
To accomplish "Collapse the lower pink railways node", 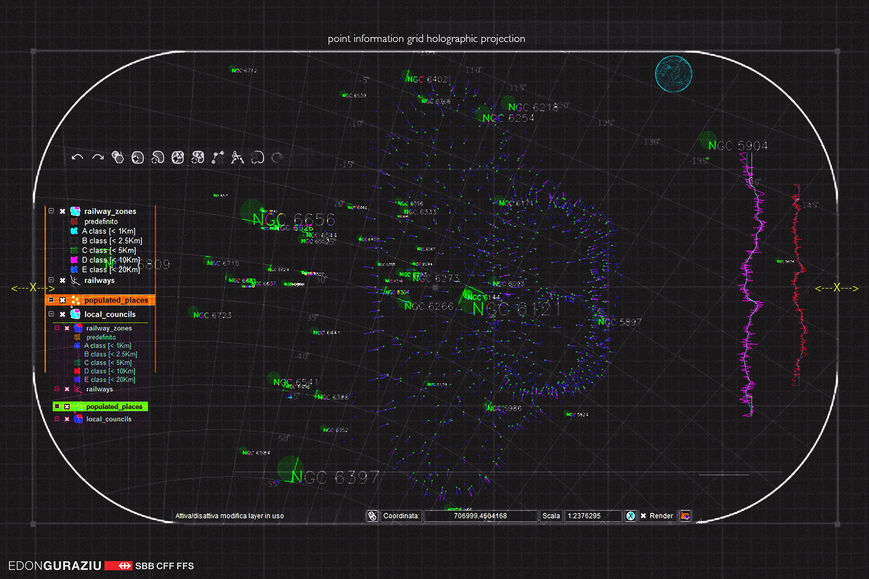I will (x=57, y=389).
